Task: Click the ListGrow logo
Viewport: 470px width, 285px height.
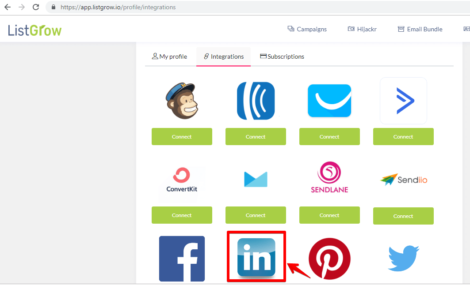Action: [34, 30]
